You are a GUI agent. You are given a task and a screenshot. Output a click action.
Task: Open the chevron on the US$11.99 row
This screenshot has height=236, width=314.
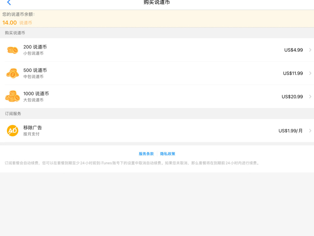(x=310, y=73)
